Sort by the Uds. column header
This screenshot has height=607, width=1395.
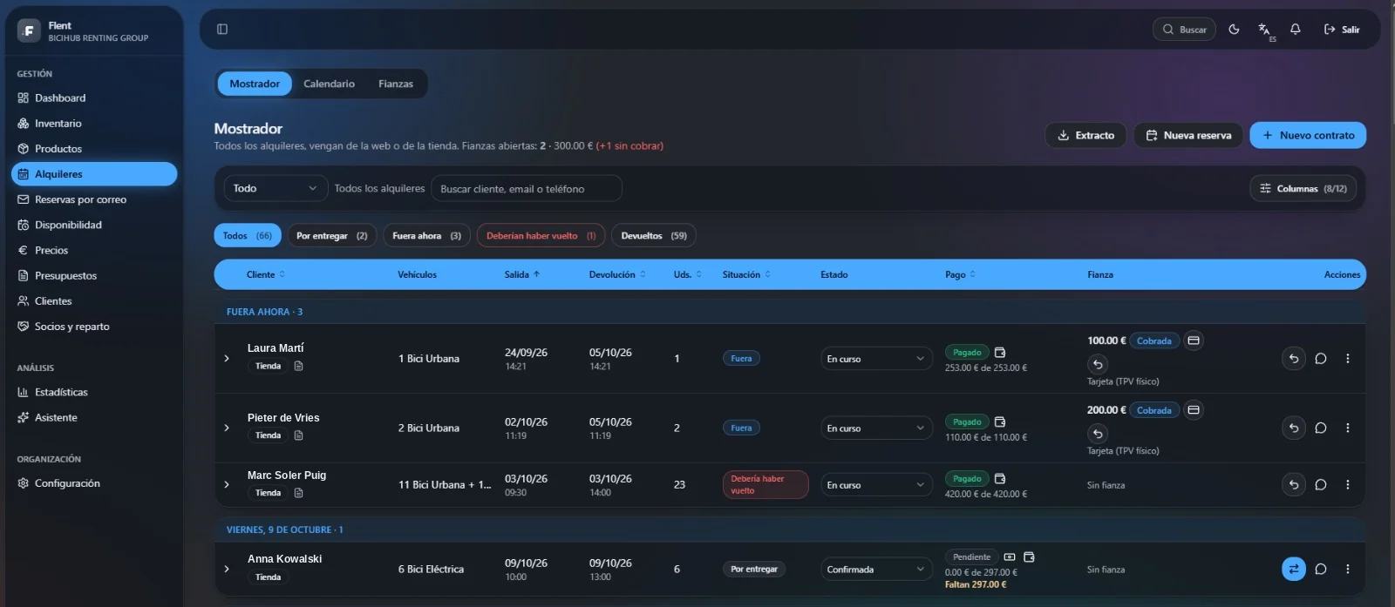(x=687, y=274)
